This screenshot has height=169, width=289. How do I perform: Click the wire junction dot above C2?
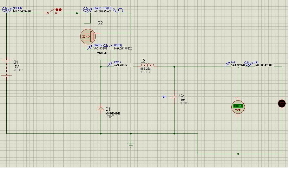click(x=174, y=67)
